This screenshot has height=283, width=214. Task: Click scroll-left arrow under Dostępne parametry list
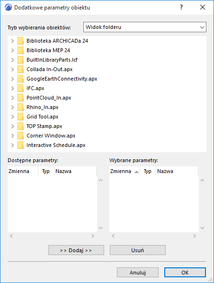pyautogui.click(x=11, y=236)
